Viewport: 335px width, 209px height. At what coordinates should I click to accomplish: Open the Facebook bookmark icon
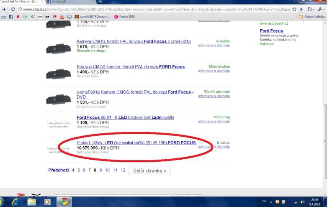pos(11,17)
